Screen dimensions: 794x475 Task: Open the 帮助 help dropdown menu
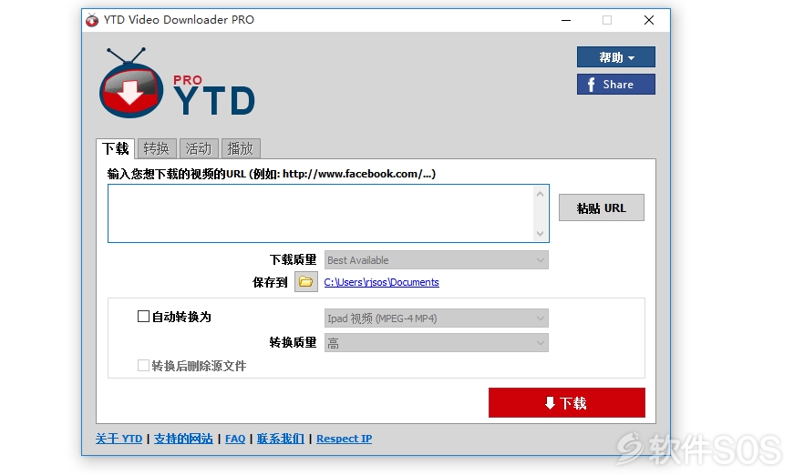click(x=615, y=57)
